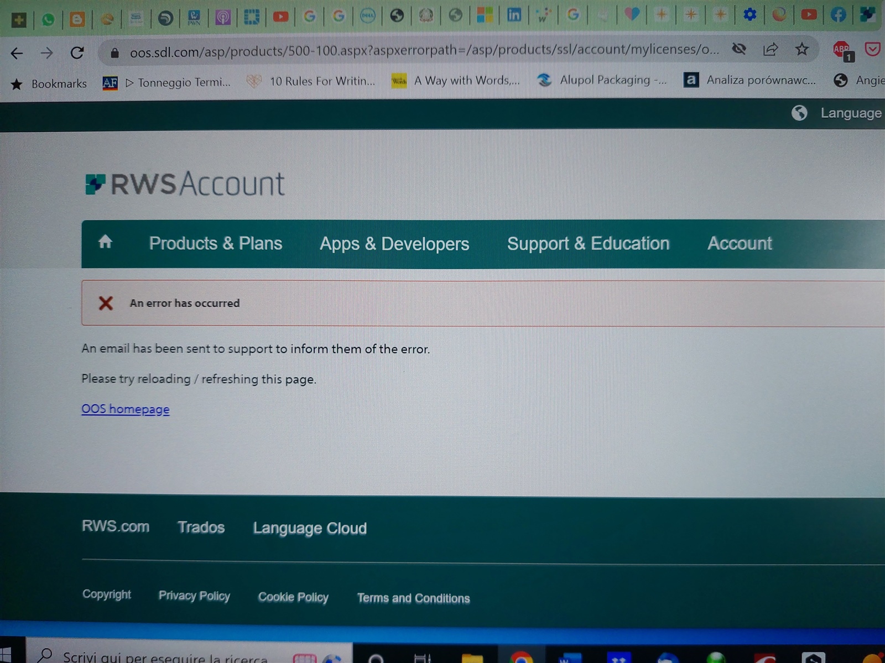This screenshot has width=885, height=663.
Task: Open the A Way with Words bookmark
Action: click(x=455, y=81)
